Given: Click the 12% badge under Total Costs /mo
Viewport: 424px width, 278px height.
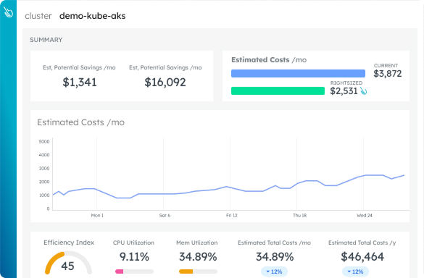Looking at the screenshot, I should tap(274, 271).
